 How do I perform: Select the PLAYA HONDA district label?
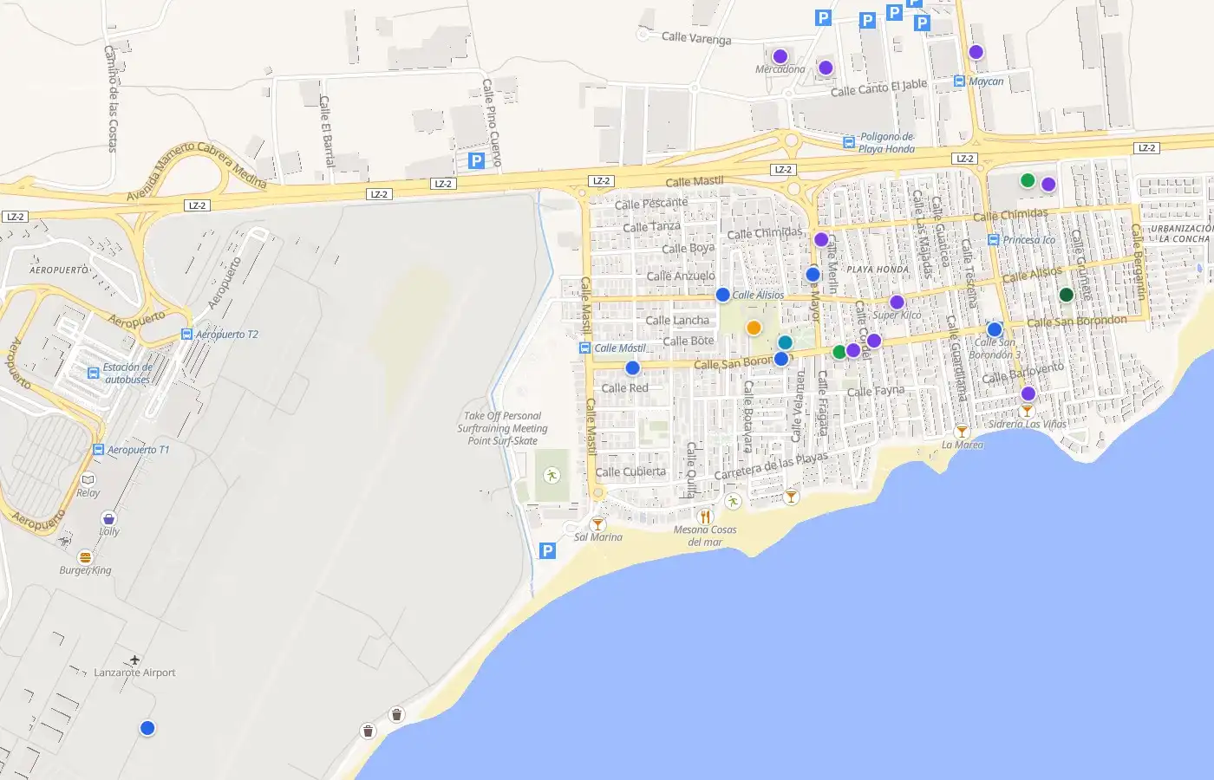pos(878,270)
